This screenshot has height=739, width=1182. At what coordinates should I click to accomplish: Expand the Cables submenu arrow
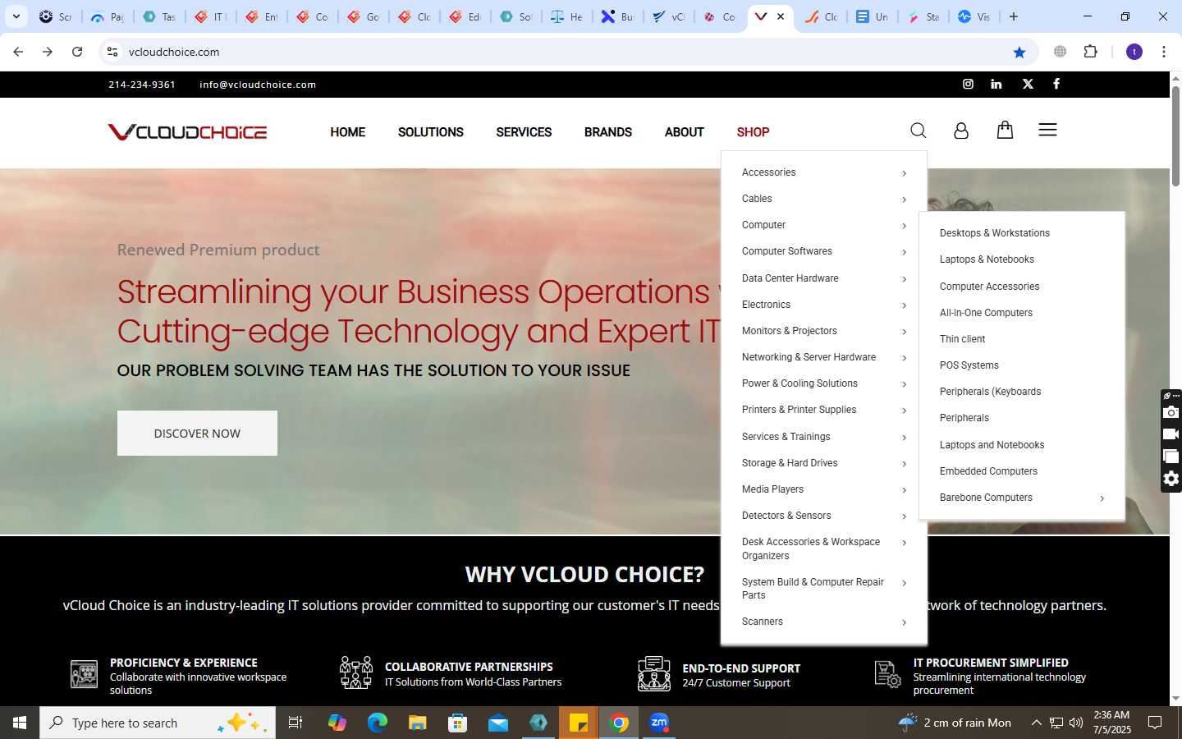click(904, 200)
